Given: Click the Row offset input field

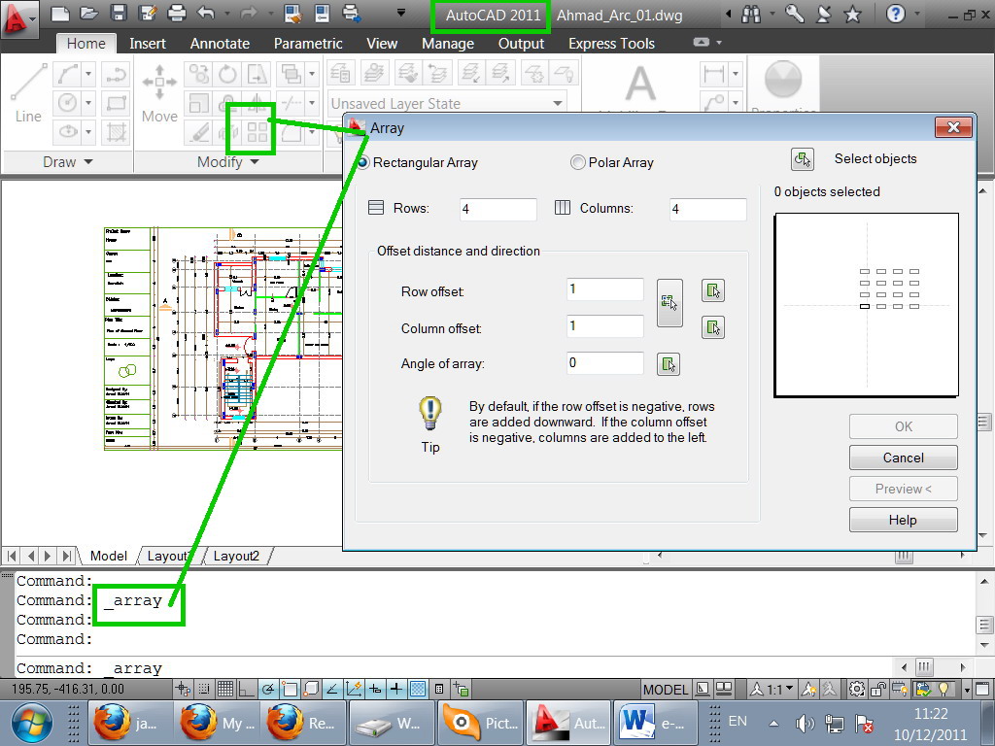Looking at the screenshot, I should tap(605, 289).
